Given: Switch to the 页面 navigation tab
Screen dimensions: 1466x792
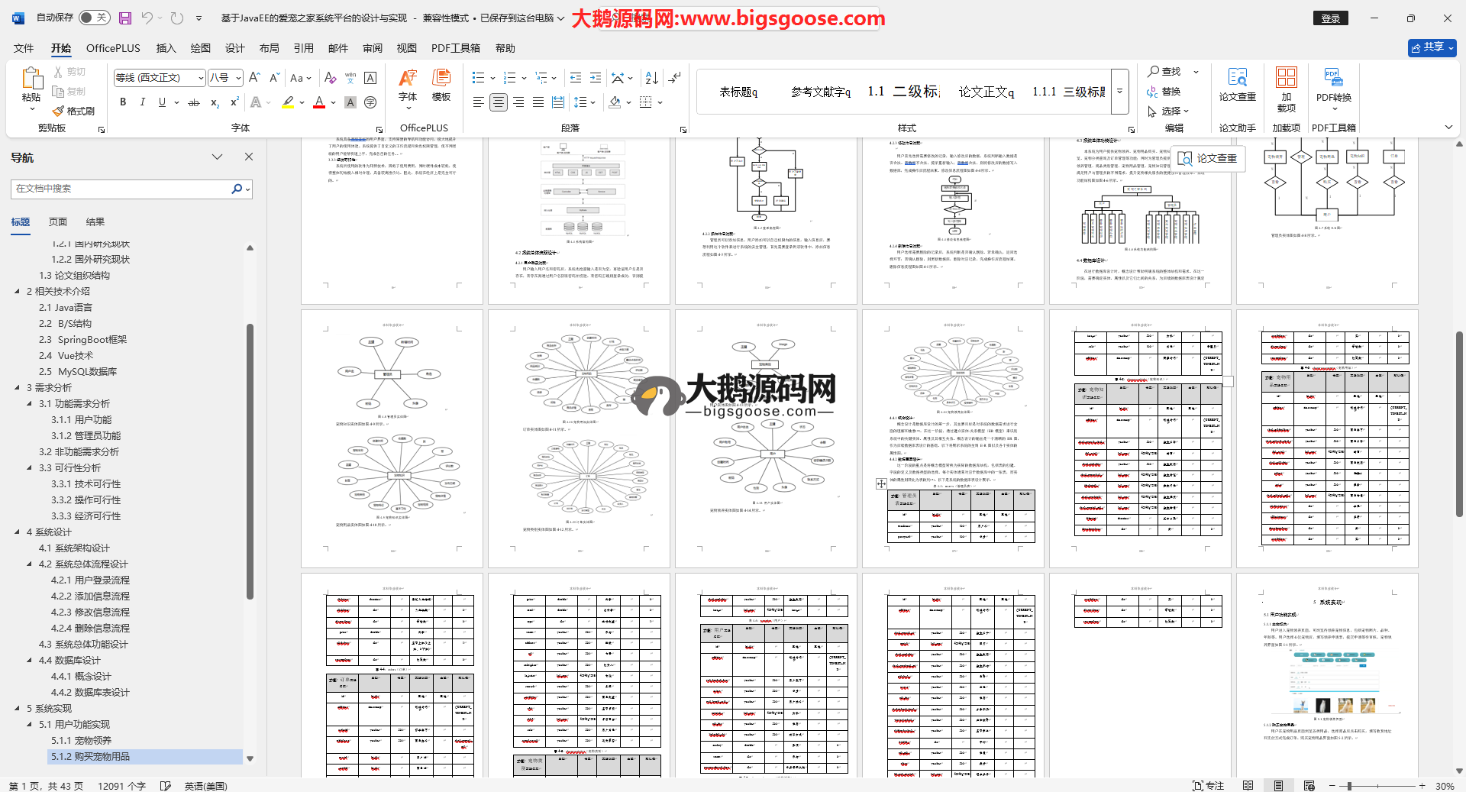Looking at the screenshot, I should click(58, 222).
